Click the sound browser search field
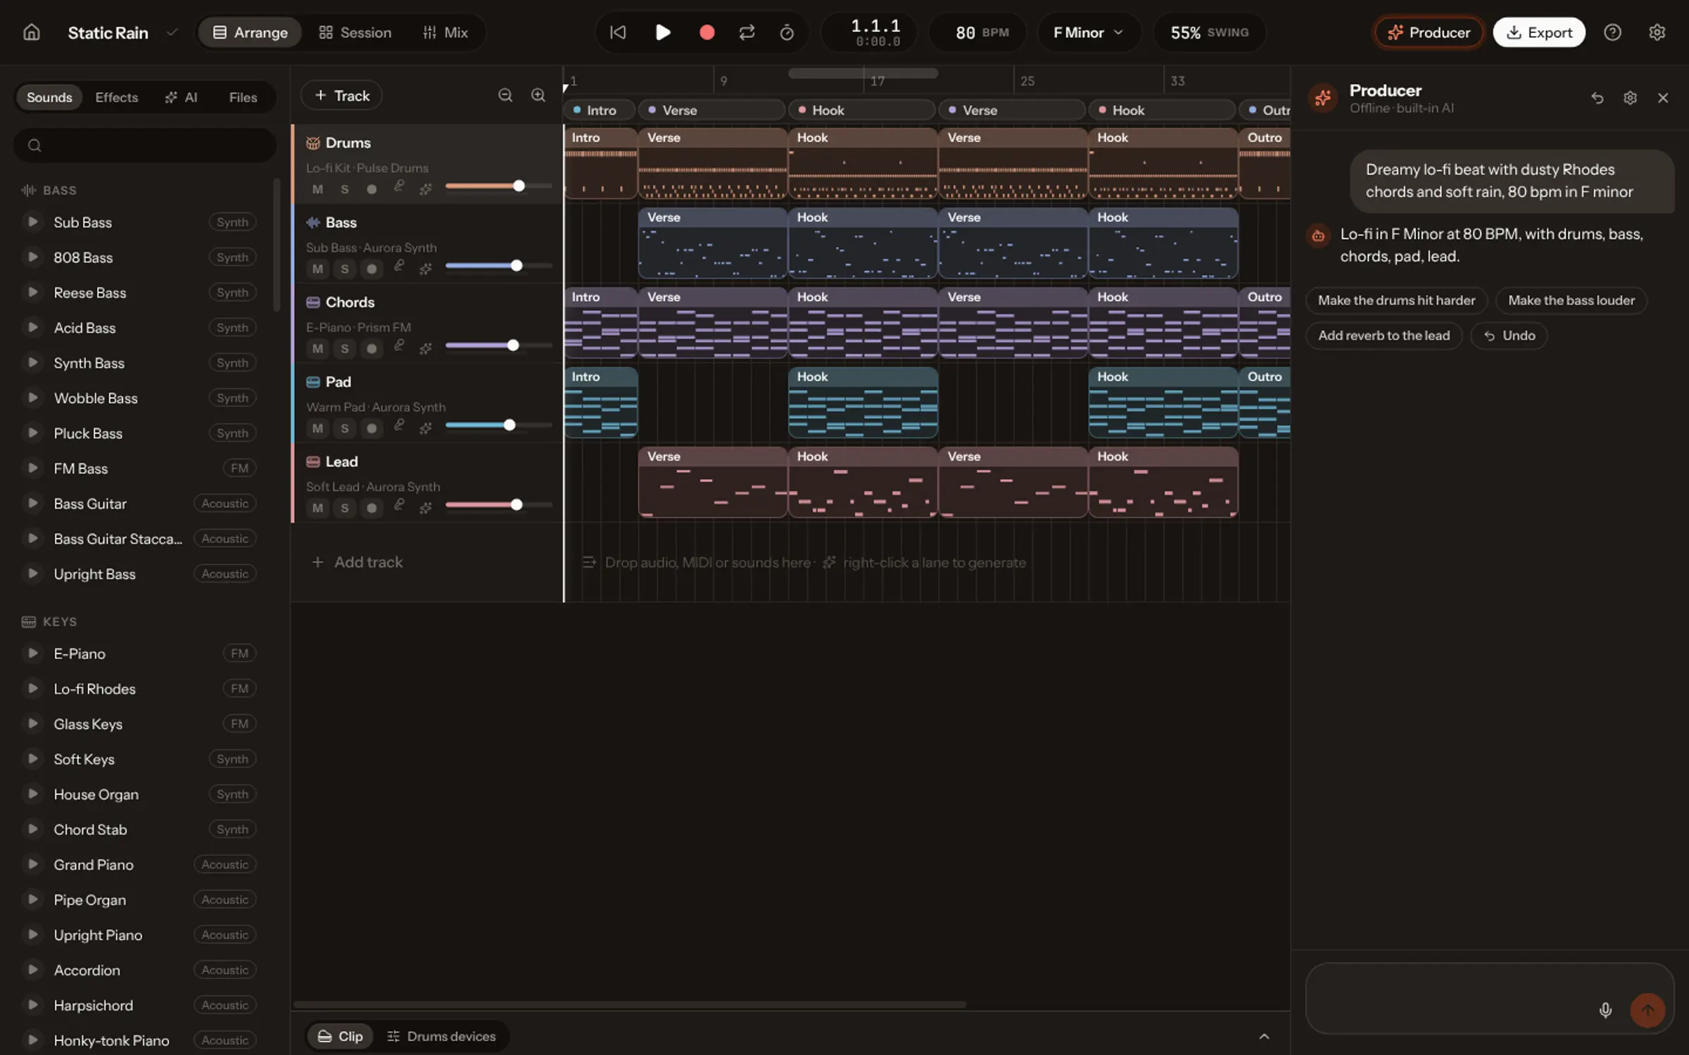The image size is (1689, 1055). [145, 145]
